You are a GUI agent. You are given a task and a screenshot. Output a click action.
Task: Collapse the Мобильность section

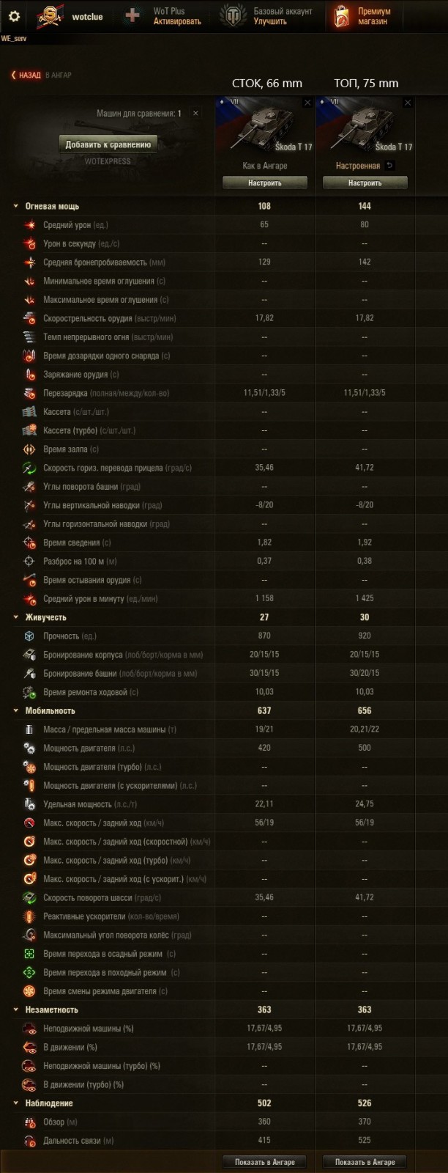coord(15,711)
